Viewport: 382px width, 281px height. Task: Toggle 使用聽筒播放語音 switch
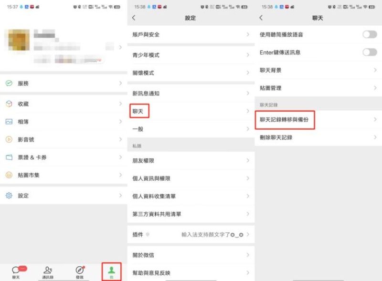click(369, 34)
